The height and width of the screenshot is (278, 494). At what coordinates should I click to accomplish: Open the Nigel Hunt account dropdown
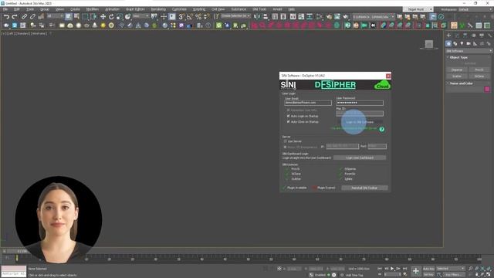click(418, 9)
